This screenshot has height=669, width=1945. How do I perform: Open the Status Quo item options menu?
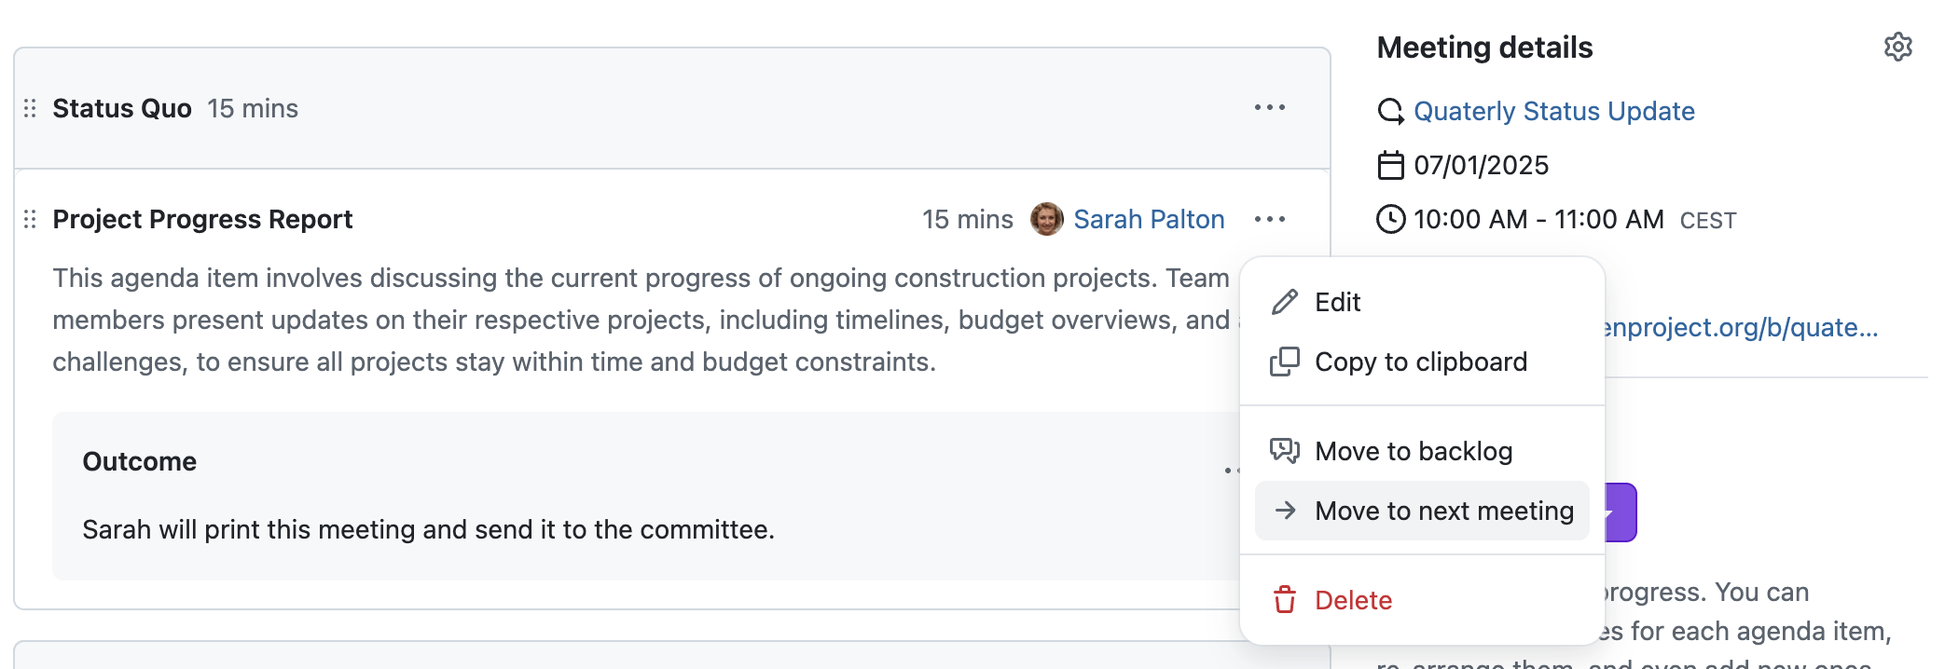point(1269,108)
